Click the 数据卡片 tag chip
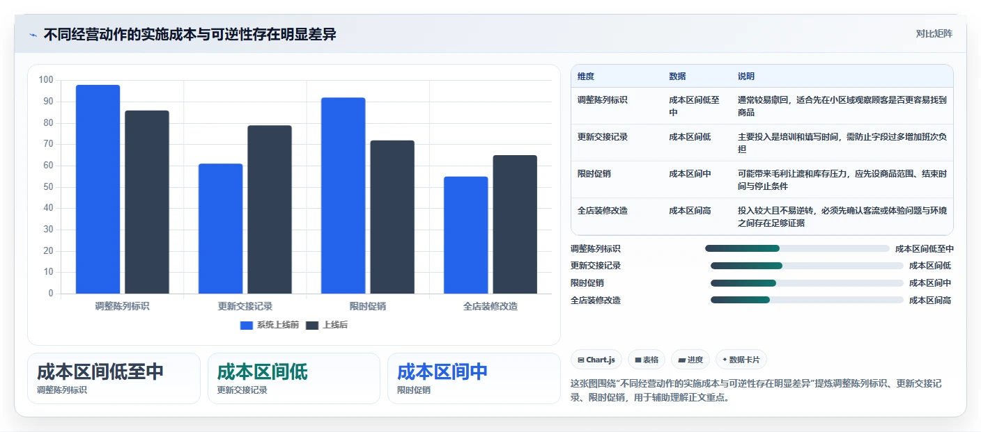Screen dimensions: 981x432 pos(741,360)
